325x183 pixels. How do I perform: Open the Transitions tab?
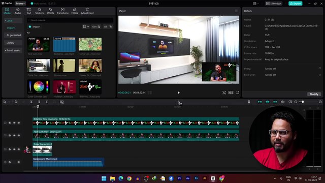(62, 11)
